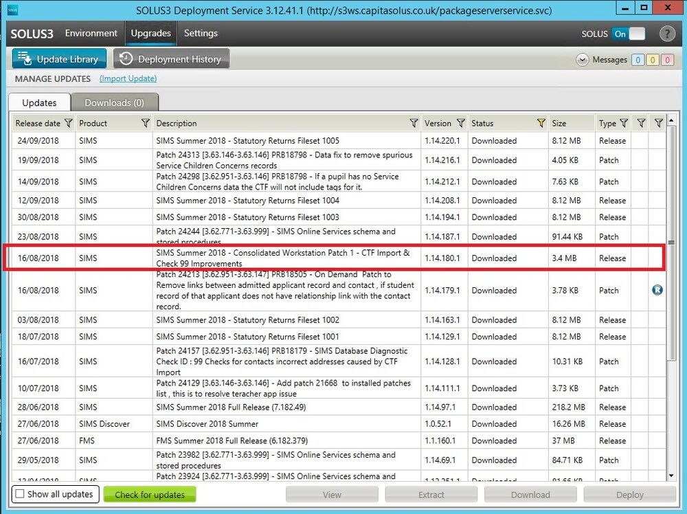Open the Upgrades menu
Image resolution: width=687 pixels, height=514 pixels.
(150, 33)
